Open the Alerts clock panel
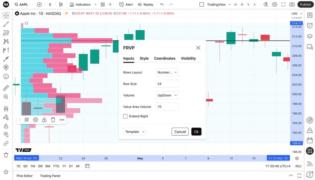 pyautogui.click(x=310, y=25)
